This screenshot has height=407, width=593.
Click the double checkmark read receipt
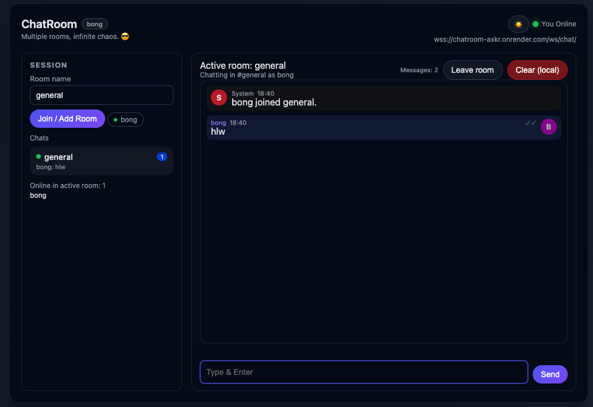(530, 122)
